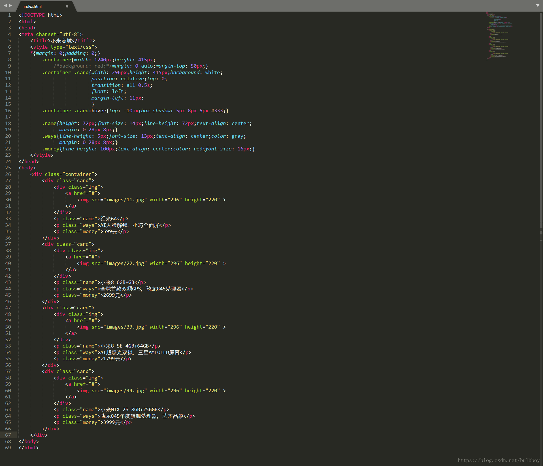Image resolution: width=543 pixels, height=466 pixels.
Task: Click the images/44.jpg img tag
Action: click(151, 391)
